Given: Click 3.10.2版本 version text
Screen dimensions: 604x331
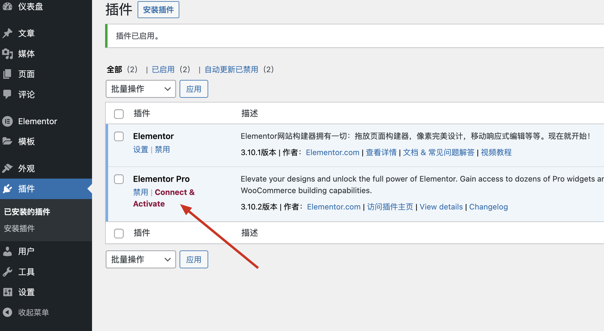Looking at the screenshot, I should click(x=259, y=207).
